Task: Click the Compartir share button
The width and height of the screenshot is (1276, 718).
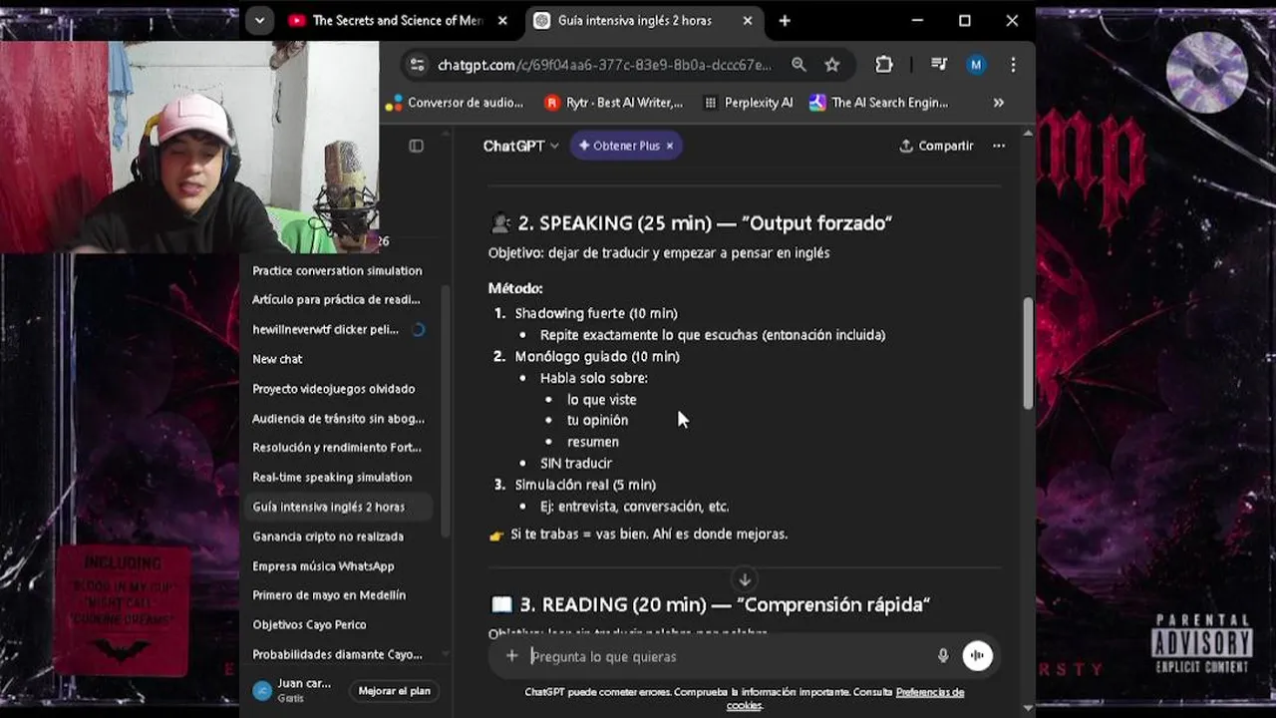Action: (936, 146)
